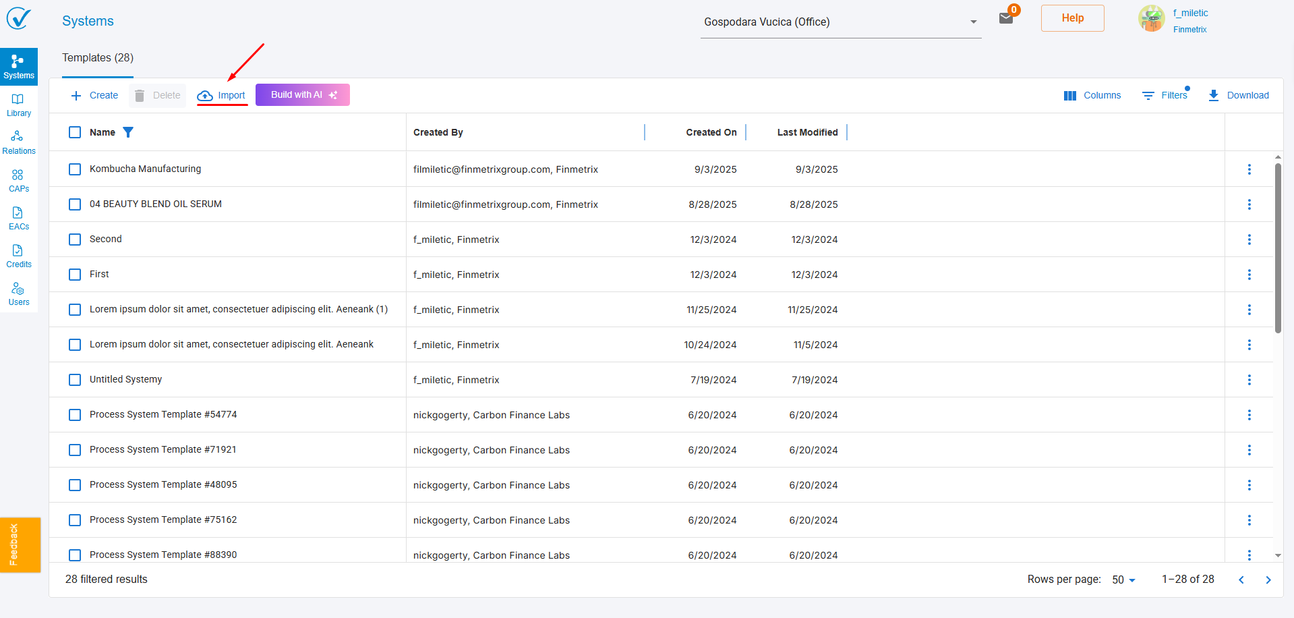Click the Build with AI button
Viewport: 1294px width, 618px height.
[x=302, y=95]
